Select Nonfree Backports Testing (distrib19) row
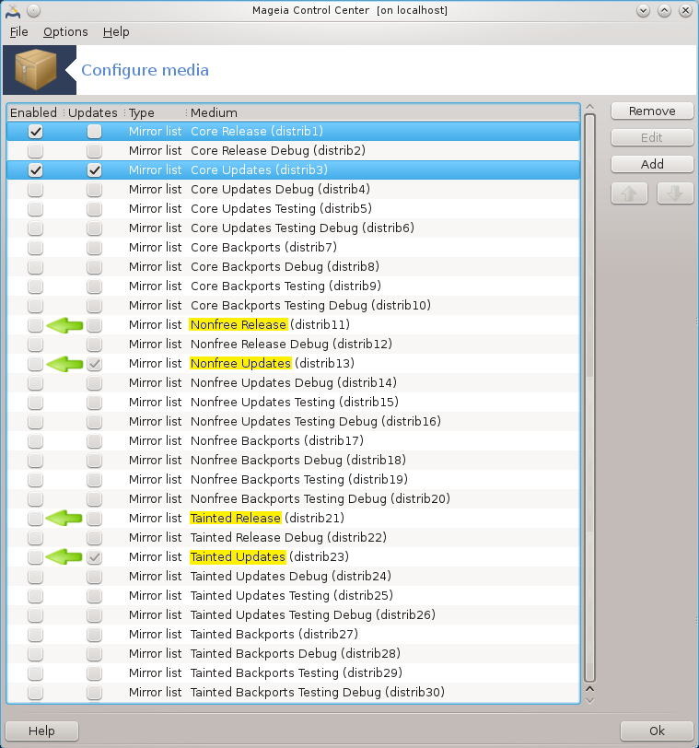The height and width of the screenshot is (748, 699). (293, 479)
